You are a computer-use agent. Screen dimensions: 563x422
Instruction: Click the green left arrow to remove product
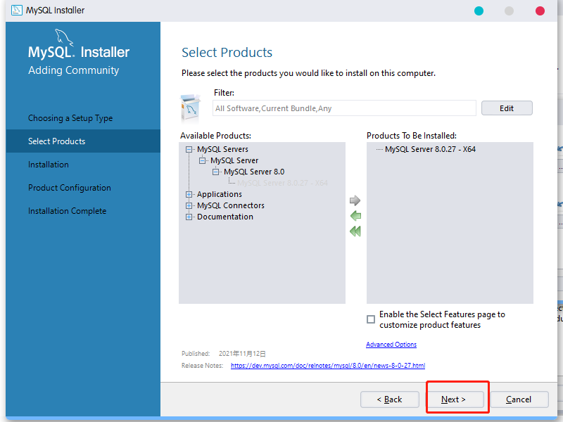coord(355,216)
